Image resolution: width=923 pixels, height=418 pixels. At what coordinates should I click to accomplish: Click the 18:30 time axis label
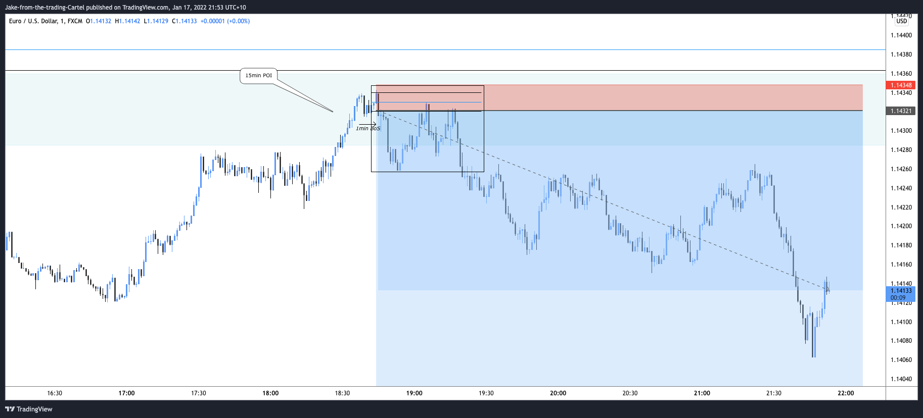click(x=342, y=393)
